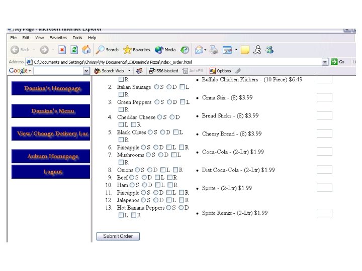Check R box for Hot Banana Peppers
This screenshot has width=362, height=271.
pos(134,215)
